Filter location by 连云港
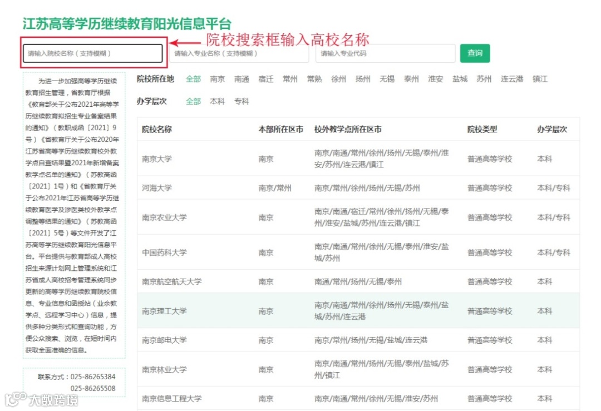This screenshot has width=601, height=411. coord(512,79)
